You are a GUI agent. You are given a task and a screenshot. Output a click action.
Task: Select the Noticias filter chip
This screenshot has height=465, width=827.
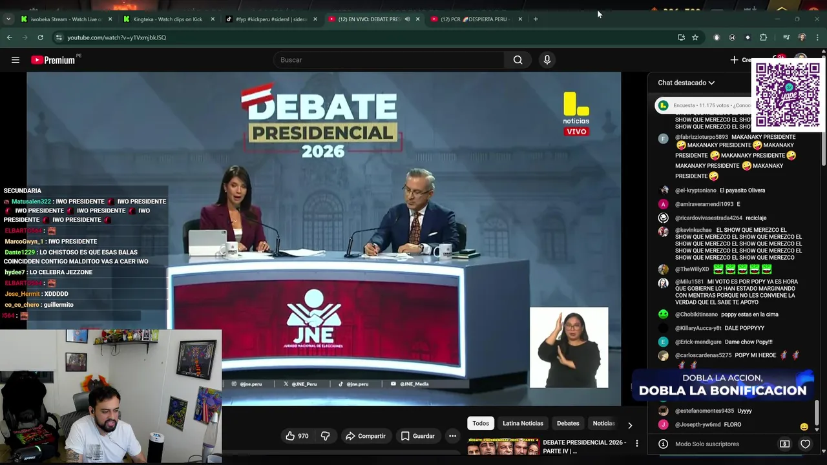[603, 423]
